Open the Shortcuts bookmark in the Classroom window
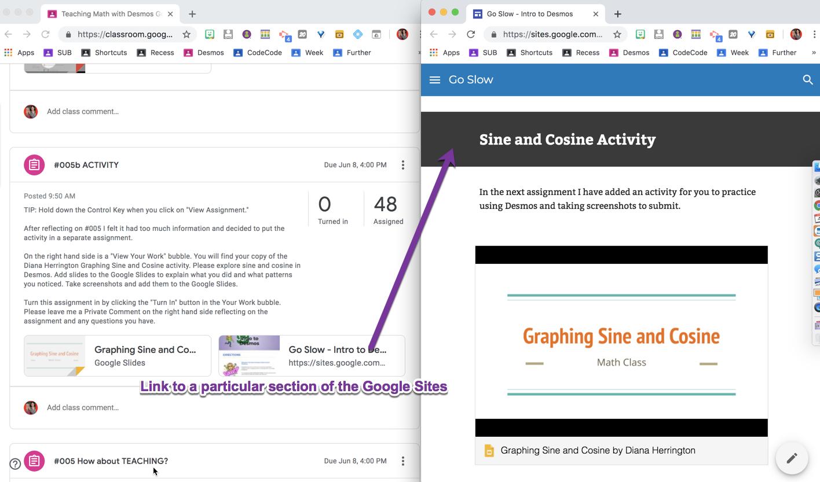The image size is (820, 482). coord(104,53)
